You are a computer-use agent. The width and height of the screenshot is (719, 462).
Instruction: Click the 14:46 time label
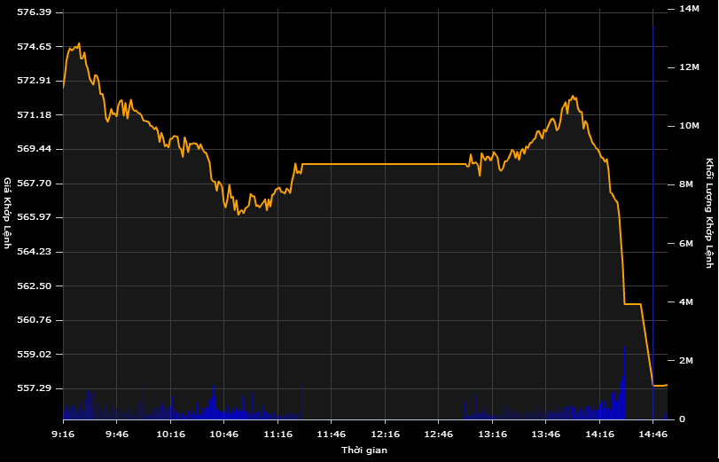click(x=653, y=435)
